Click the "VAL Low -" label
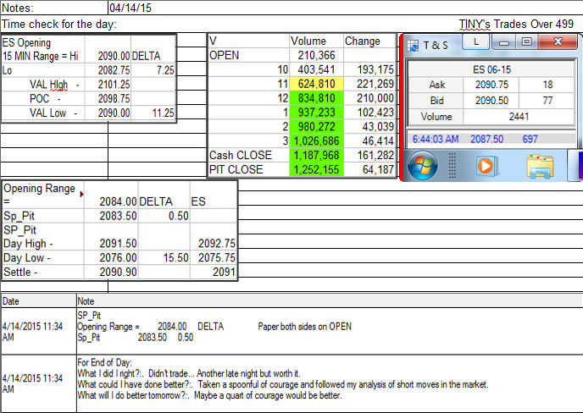This screenshot has width=583, height=413. (53, 113)
